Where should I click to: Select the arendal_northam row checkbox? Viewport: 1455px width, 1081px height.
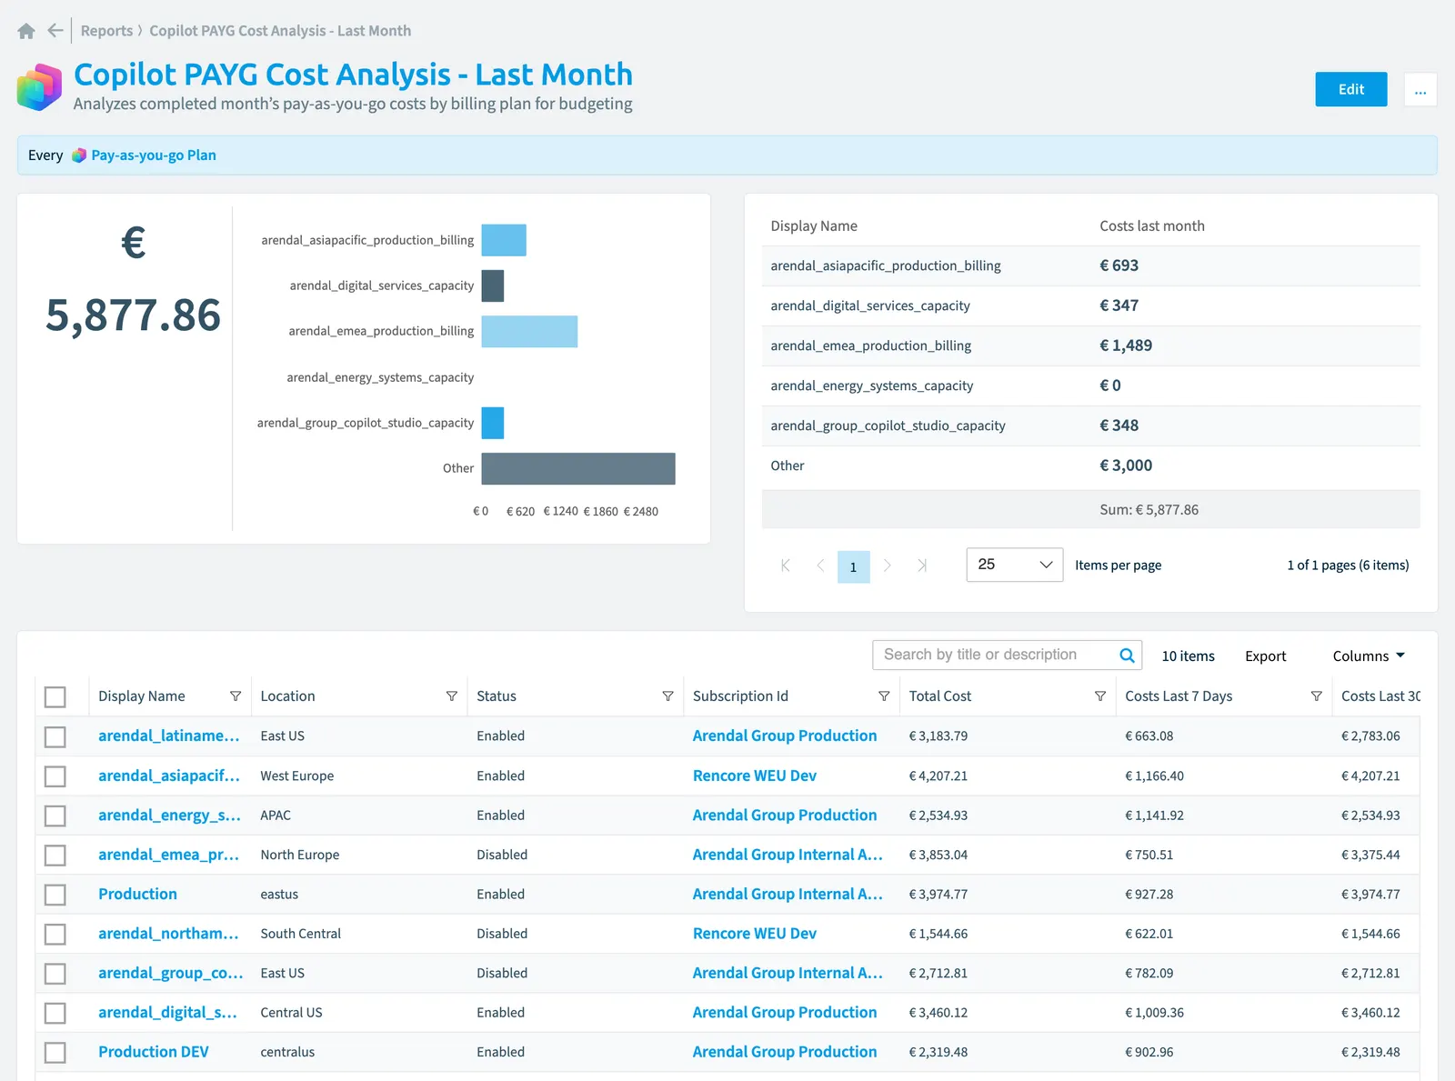coord(55,934)
